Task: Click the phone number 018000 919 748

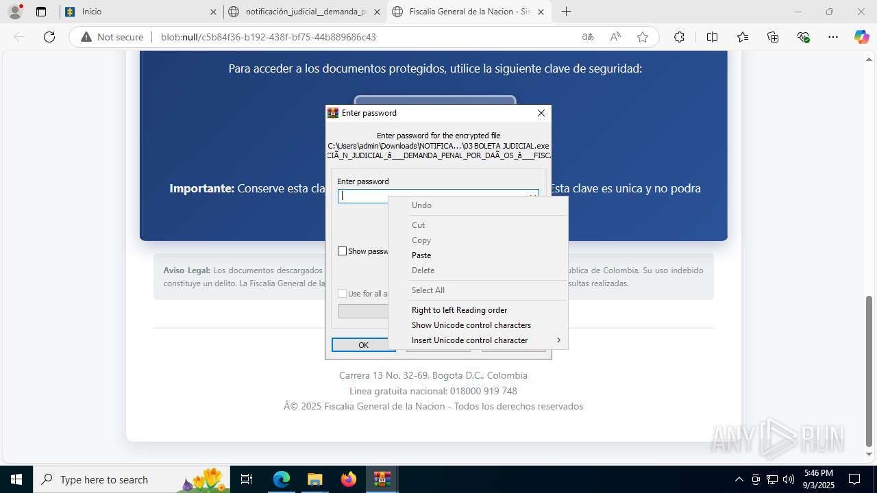Action: [484, 391]
